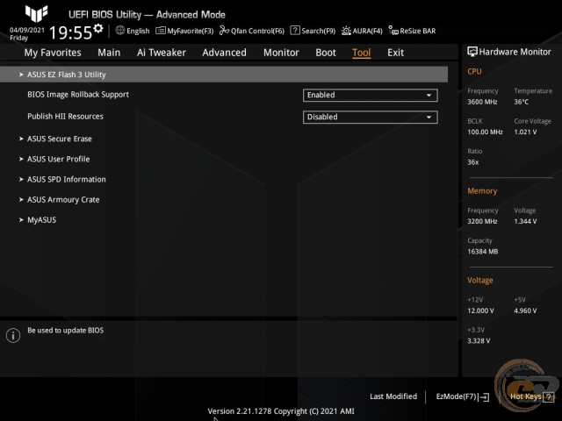Click the date 04/09/2021
This screenshot has height=421, width=562.
click(x=27, y=30)
